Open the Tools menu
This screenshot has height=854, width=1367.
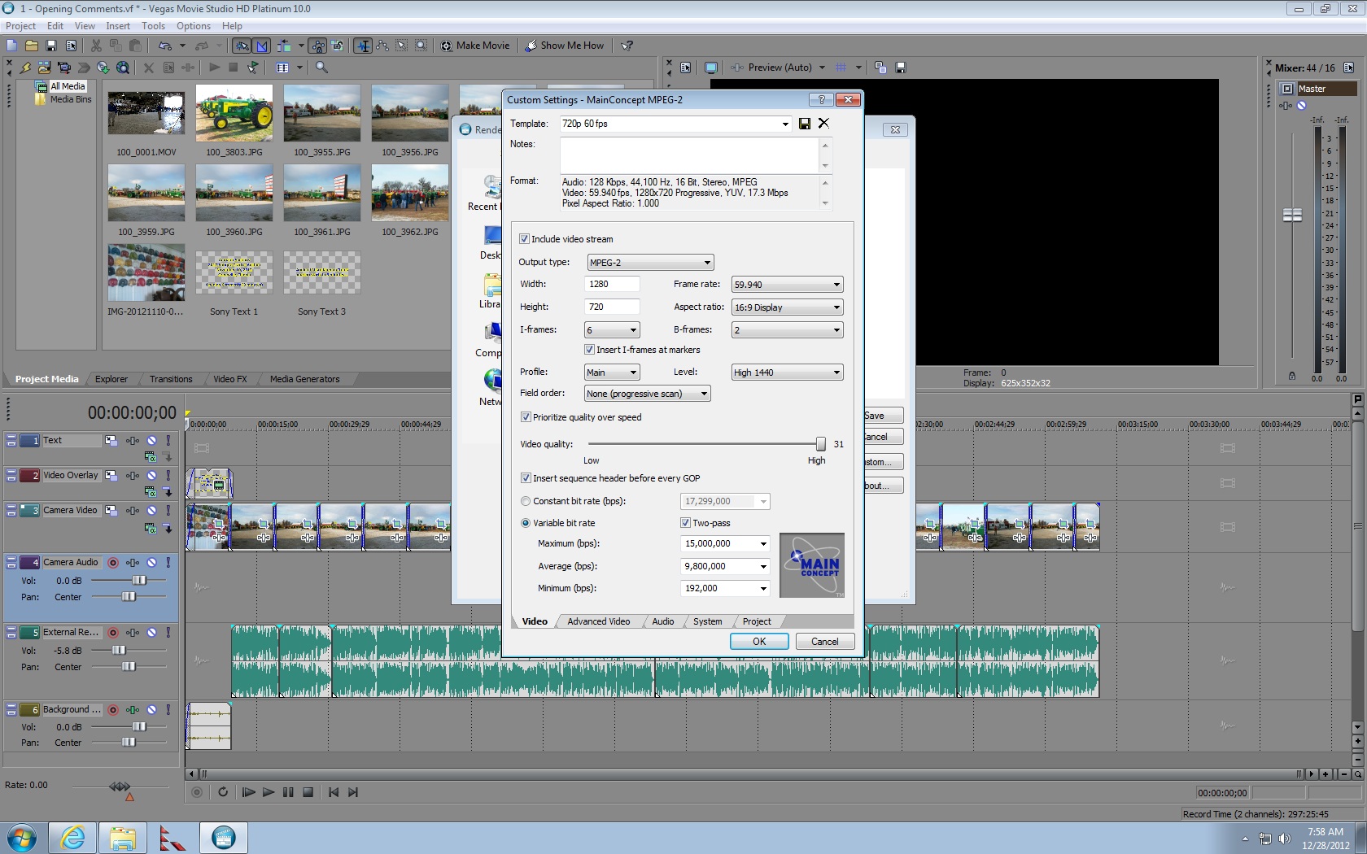153,26
